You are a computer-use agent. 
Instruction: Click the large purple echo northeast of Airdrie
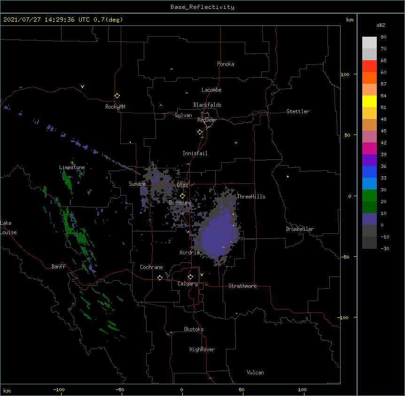pos(218,235)
